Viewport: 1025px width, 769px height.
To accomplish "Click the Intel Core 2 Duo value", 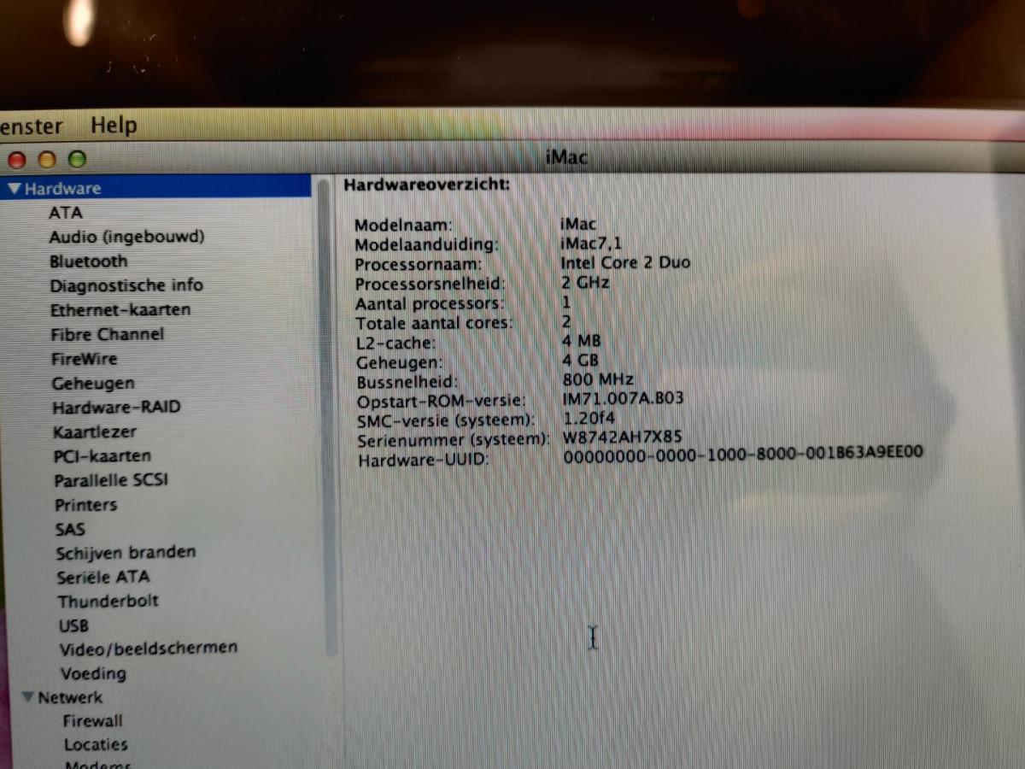I will (625, 262).
